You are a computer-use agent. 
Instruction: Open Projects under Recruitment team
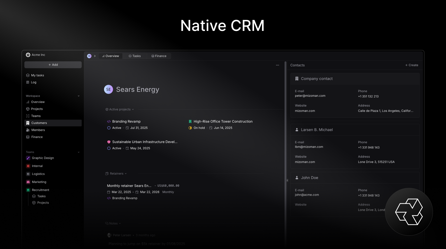(43, 203)
